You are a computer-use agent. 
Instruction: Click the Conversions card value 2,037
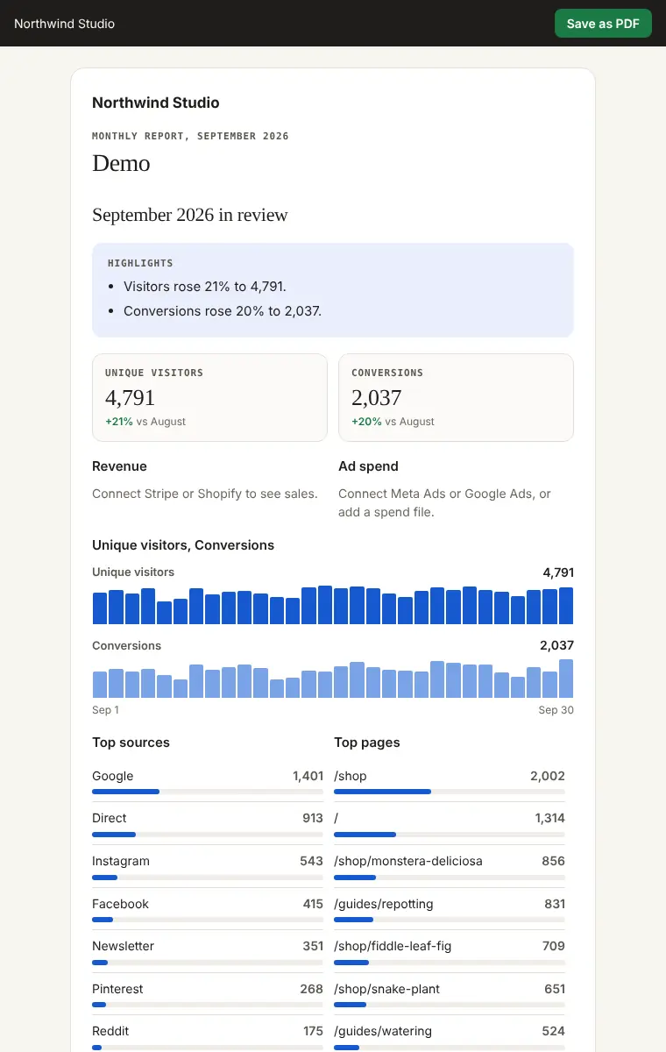tap(377, 398)
